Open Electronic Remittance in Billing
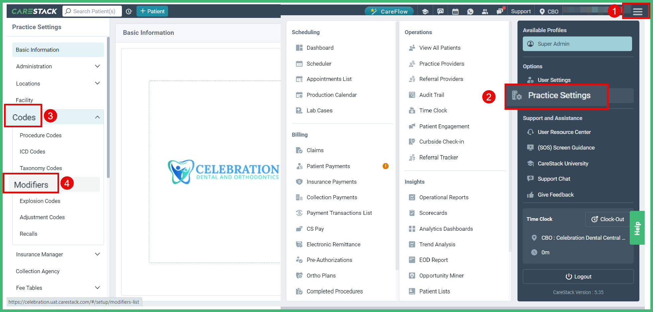Image resolution: width=653 pixels, height=312 pixels. point(333,244)
